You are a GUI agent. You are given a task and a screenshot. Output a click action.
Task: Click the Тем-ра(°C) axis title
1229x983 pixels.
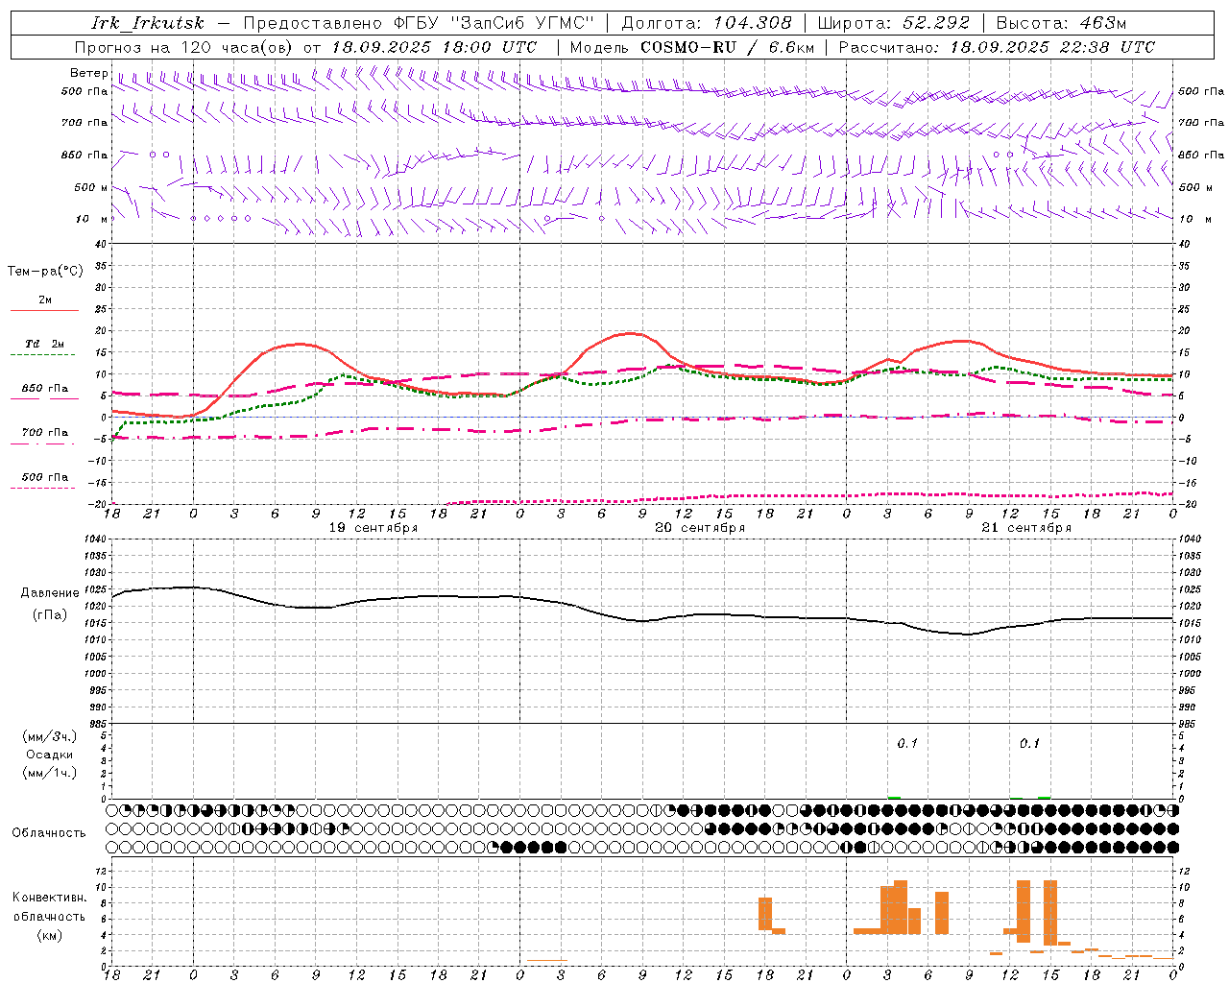pyautogui.click(x=45, y=272)
